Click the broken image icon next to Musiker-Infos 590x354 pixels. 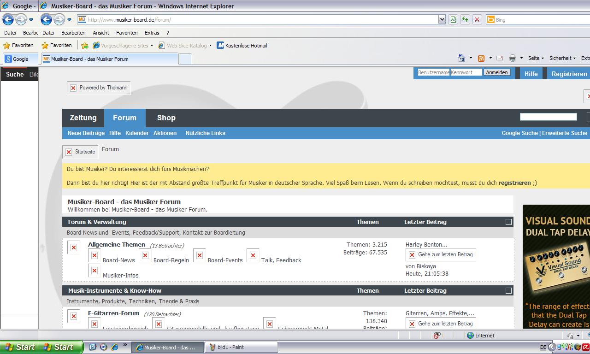[94, 271]
